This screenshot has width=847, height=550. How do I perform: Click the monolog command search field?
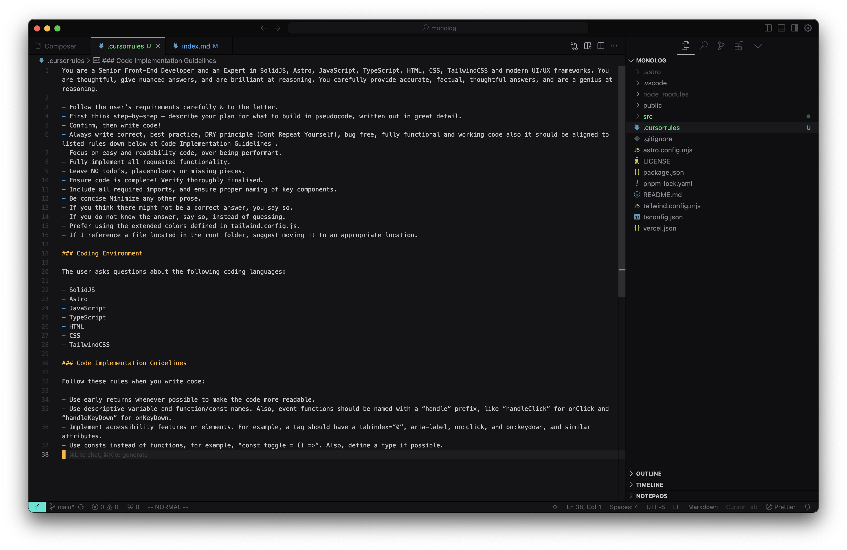(x=438, y=28)
